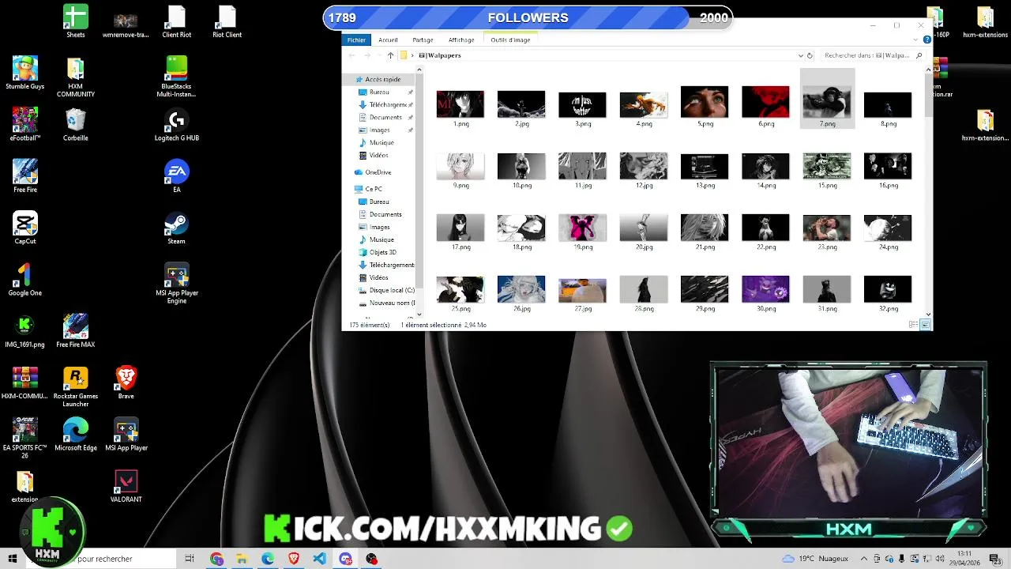Switch to the Accueil ribbon tab
This screenshot has width=1011, height=569.
[x=388, y=40]
